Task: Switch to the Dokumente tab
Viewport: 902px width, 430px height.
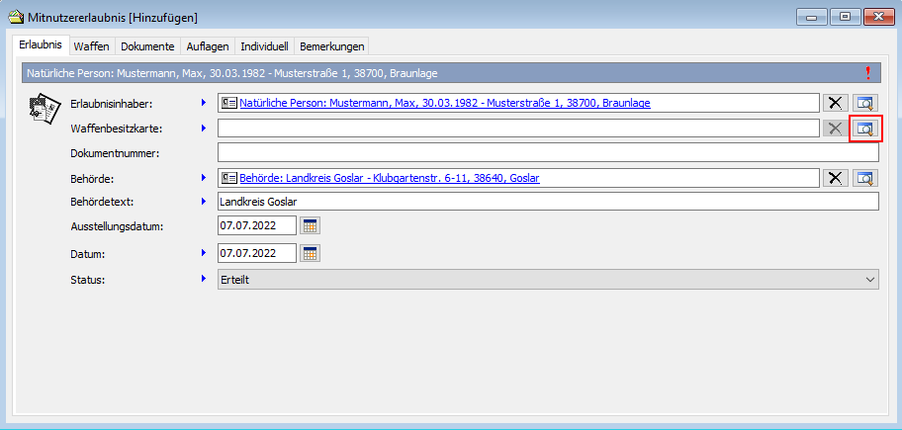Action: point(147,46)
